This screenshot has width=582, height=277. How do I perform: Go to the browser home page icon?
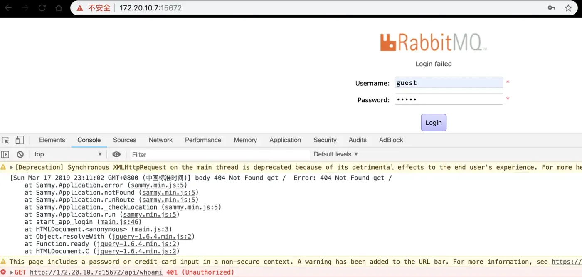click(x=59, y=8)
